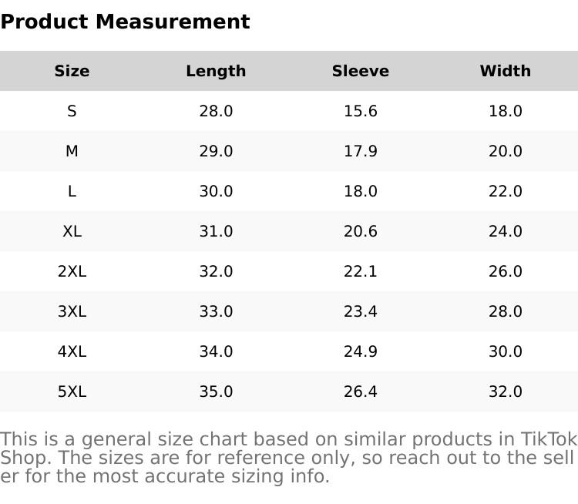Click the 4XL size row label

[x=72, y=351]
